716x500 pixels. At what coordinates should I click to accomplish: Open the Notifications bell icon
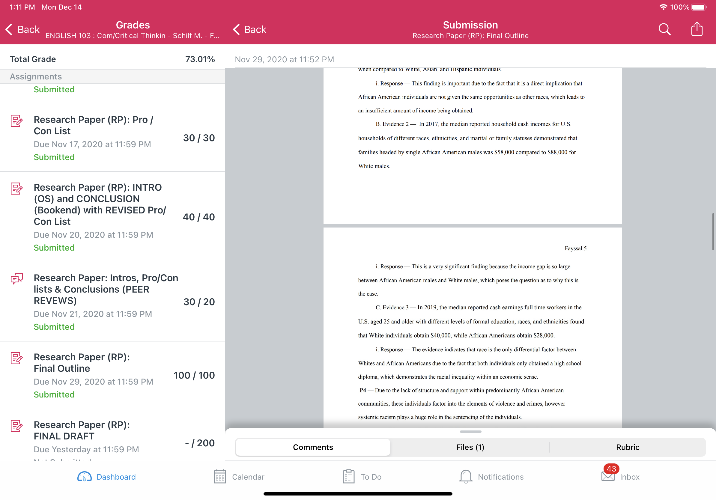[x=466, y=477]
